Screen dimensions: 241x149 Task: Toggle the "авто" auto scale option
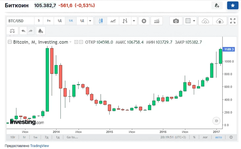coord(219,137)
